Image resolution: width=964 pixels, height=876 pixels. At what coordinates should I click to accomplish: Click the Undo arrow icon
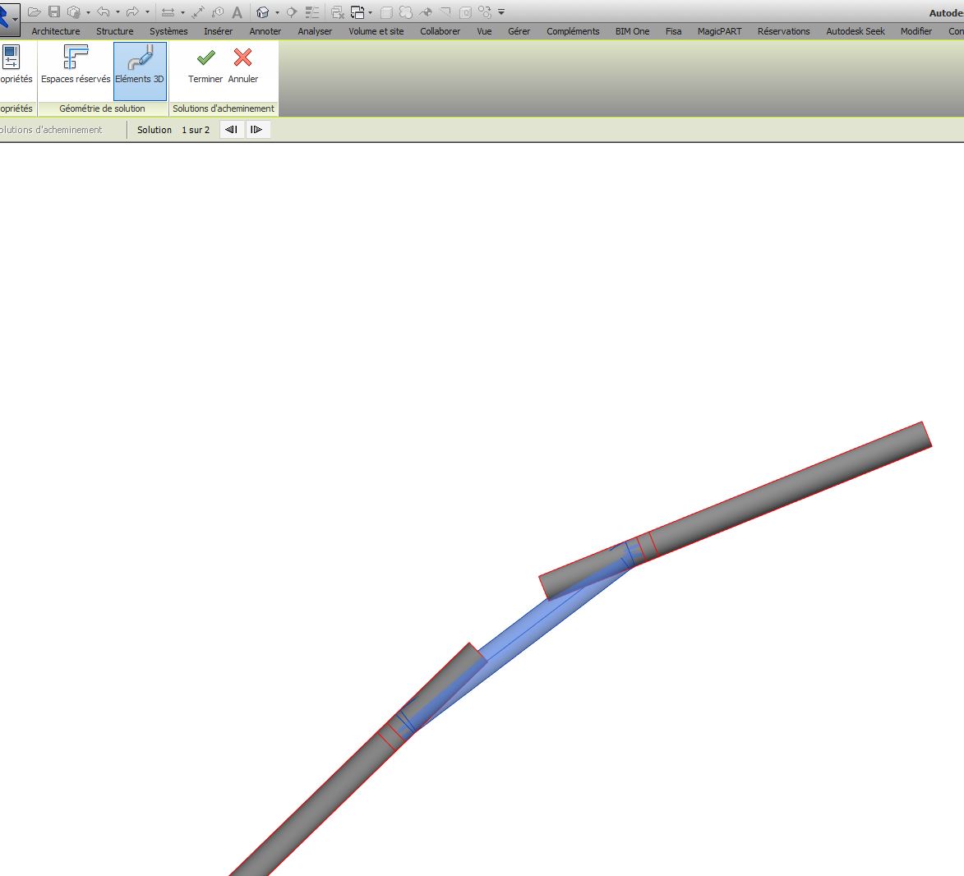103,12
